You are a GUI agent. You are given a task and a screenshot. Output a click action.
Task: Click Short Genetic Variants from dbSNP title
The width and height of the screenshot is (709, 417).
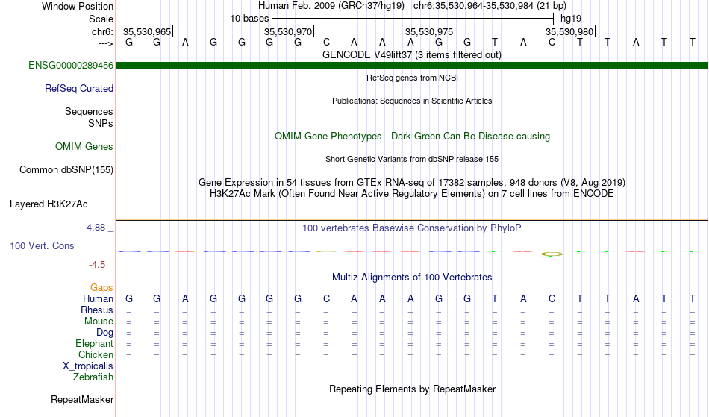point(412,159)
